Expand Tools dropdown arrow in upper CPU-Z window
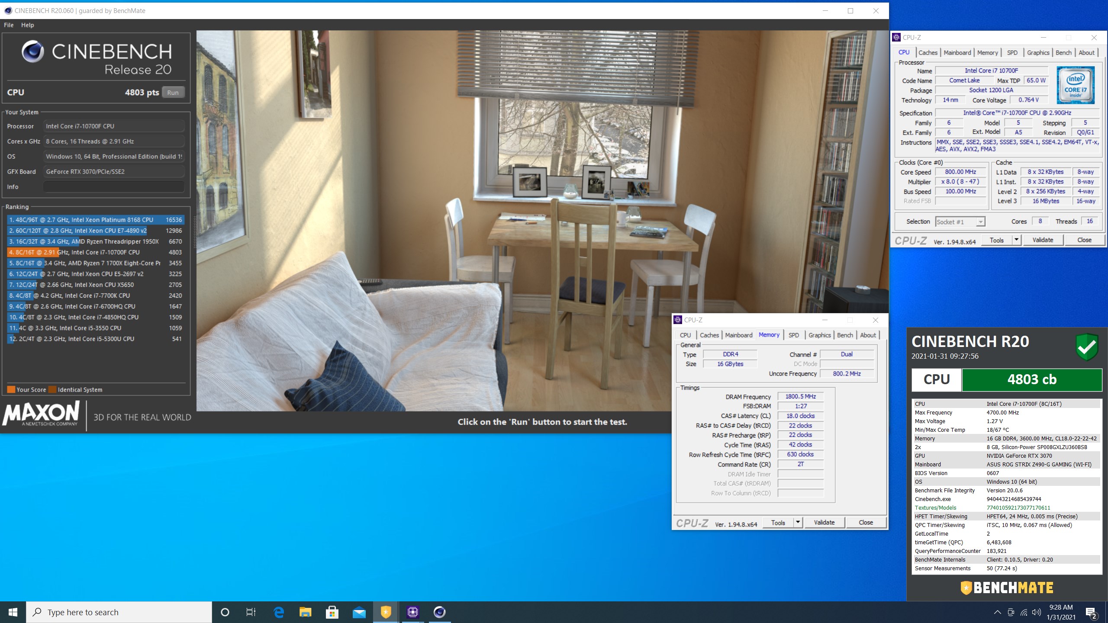 (x=1017, y=240)
